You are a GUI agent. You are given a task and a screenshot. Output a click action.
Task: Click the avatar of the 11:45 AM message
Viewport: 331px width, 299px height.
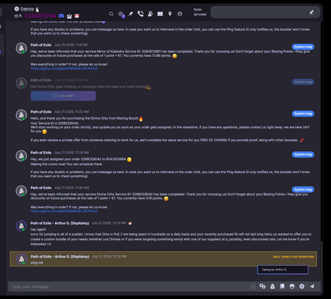(21, 191)
